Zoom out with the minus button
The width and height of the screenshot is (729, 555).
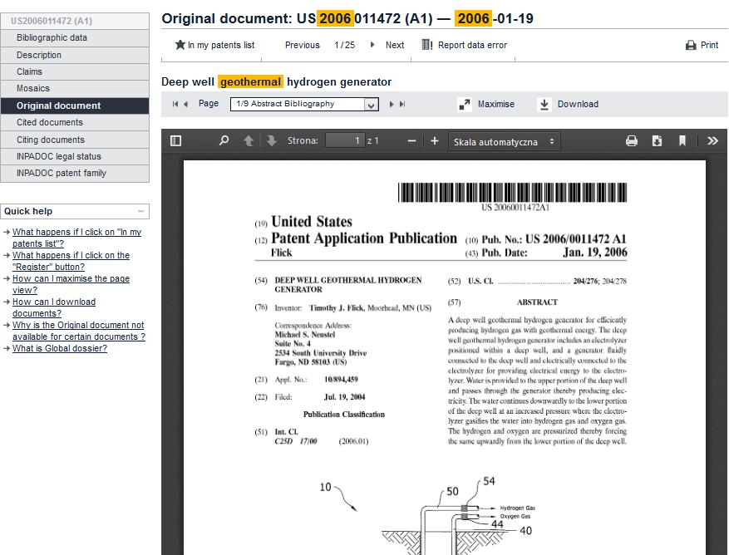(x=411, y=141)
